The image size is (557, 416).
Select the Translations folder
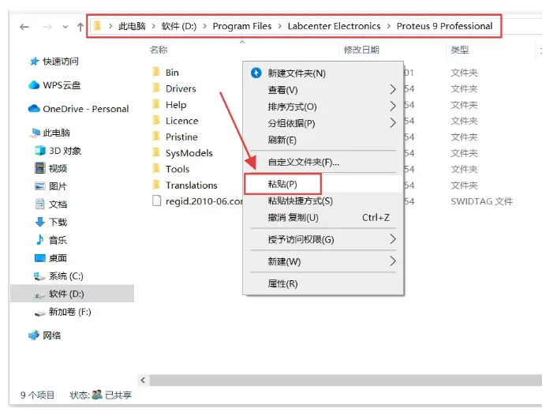[192, 186]
